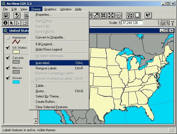
Task: Click the Scale 1: input field
Action: pyautogui.click(x=132, y=23)
